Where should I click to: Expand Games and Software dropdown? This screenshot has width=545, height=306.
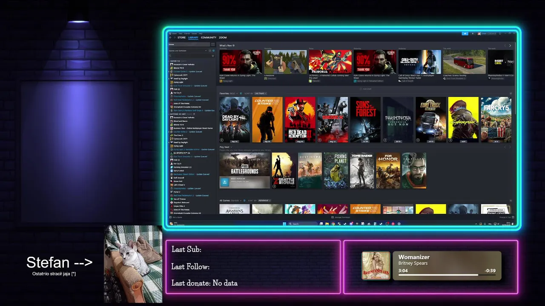point(187,51)
